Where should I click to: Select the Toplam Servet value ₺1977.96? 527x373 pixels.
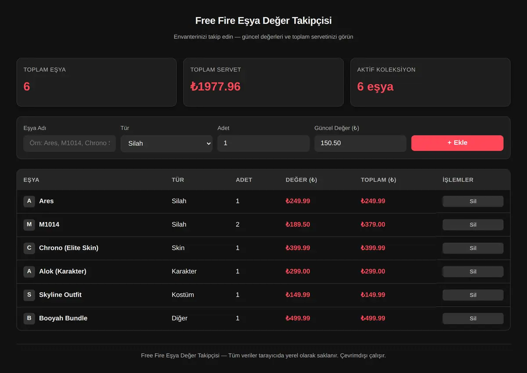[215, 86]
